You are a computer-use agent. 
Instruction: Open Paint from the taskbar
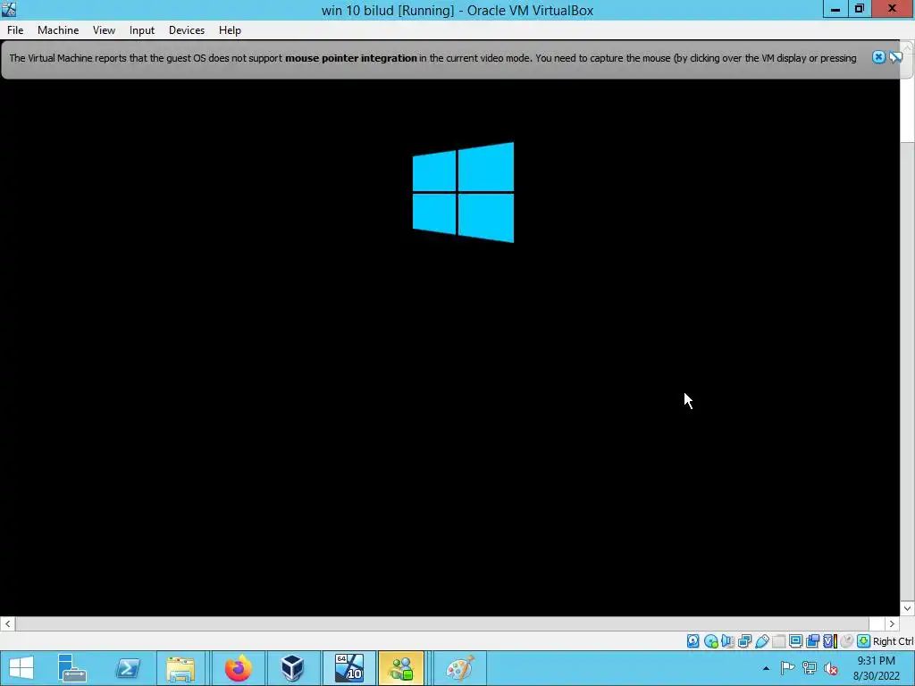pos(460,668)
